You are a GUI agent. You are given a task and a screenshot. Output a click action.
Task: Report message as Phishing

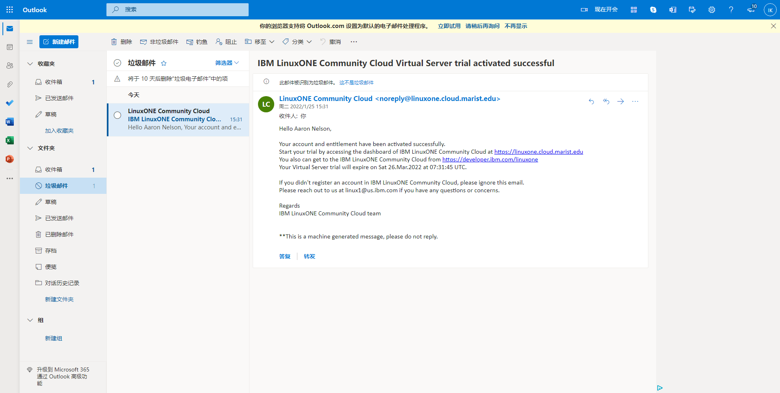point(197,42)
